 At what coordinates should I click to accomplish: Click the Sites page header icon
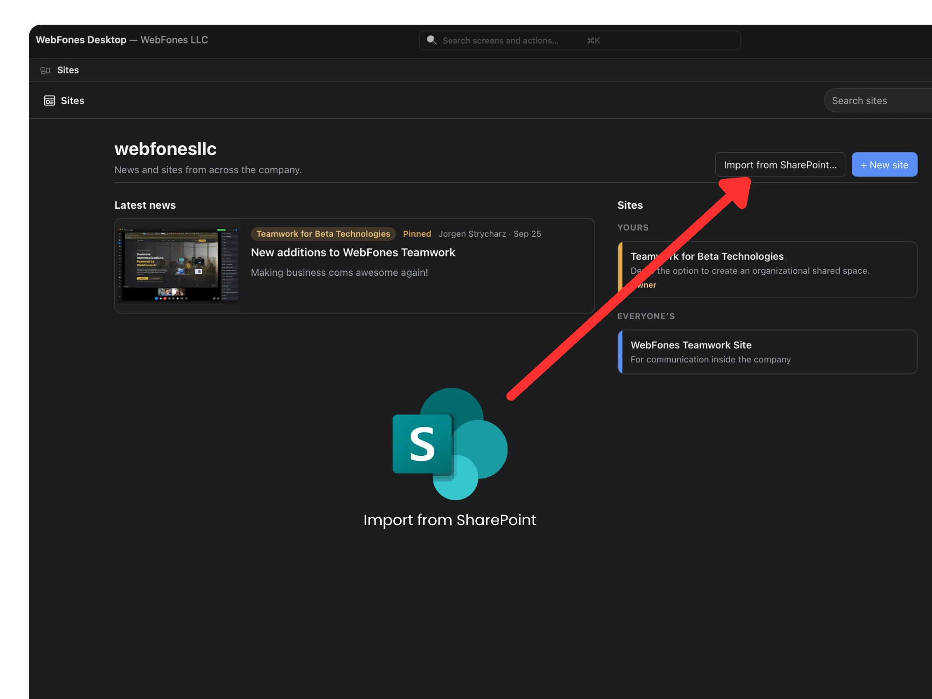click(x=49, y=101)
